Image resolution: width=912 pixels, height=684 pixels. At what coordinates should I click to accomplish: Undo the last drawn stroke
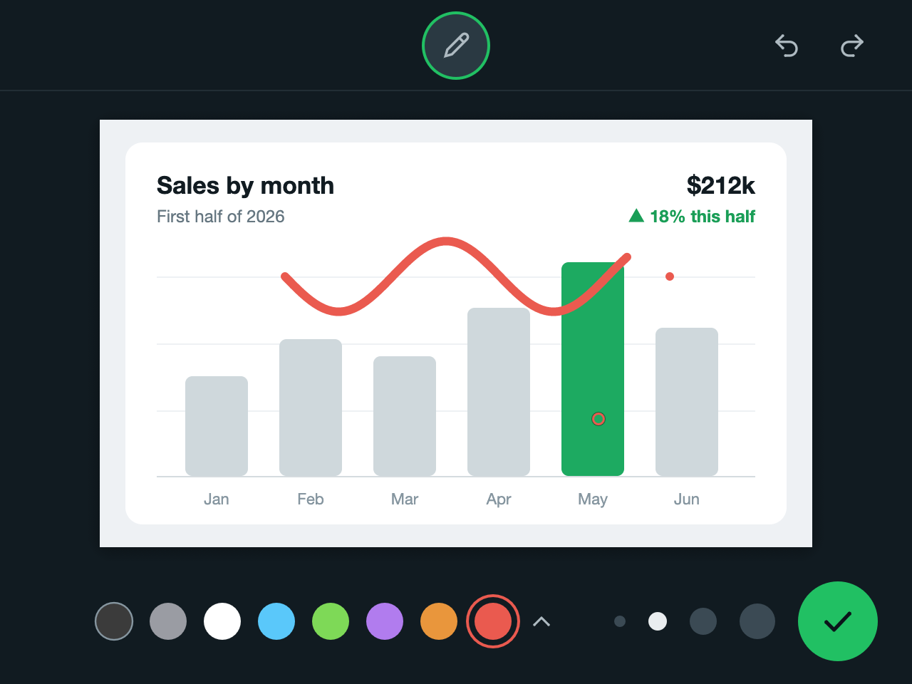tap(787, 46)
